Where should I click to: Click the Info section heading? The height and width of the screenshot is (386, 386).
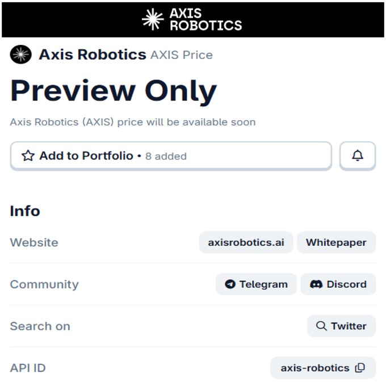click(x=25, y=211)
